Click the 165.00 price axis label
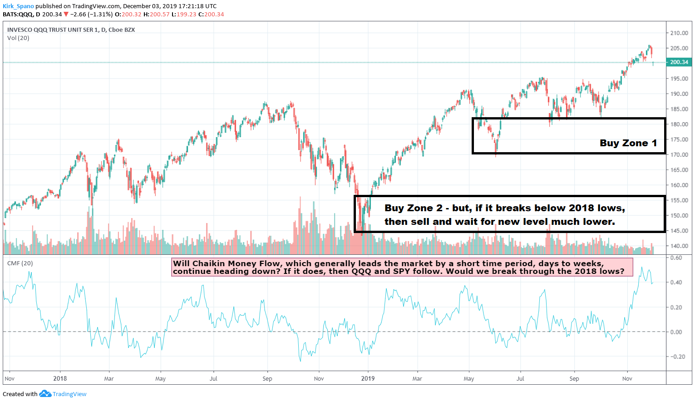The width and height of the screenshot is (695, 402). click(x=679, y=170)
